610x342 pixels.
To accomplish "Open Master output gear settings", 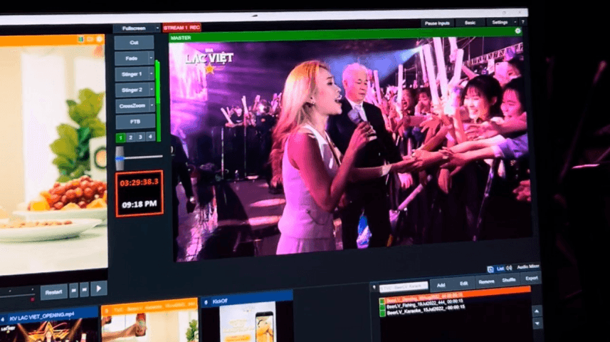I will coord(517,31).
